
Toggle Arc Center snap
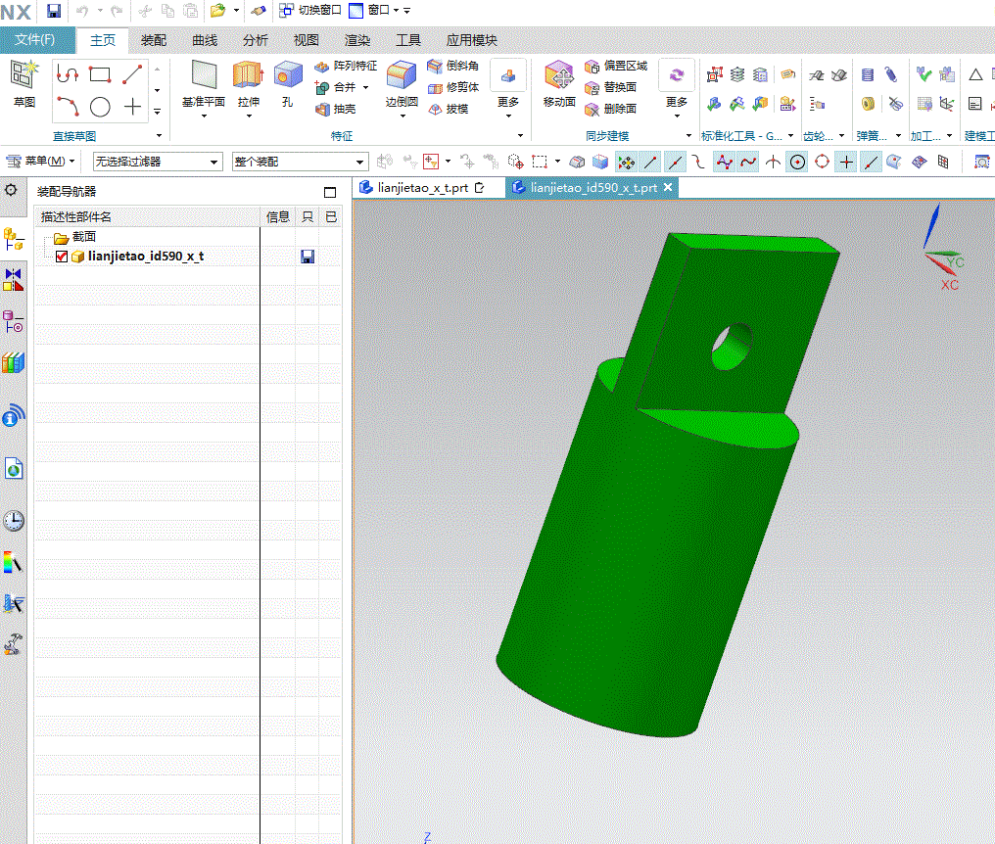[797, 163]
